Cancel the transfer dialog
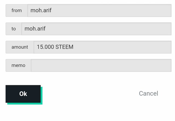 [x=148, y=93]
